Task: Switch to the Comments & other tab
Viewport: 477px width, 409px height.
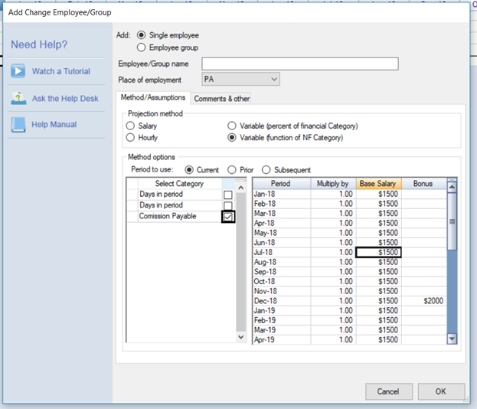Action: [222, 99]
